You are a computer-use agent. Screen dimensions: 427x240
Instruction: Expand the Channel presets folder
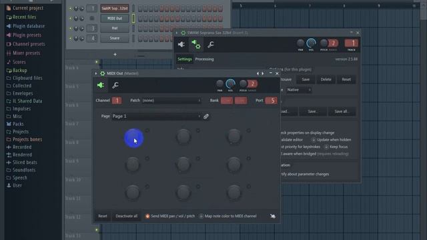click(x=25, y=44)
